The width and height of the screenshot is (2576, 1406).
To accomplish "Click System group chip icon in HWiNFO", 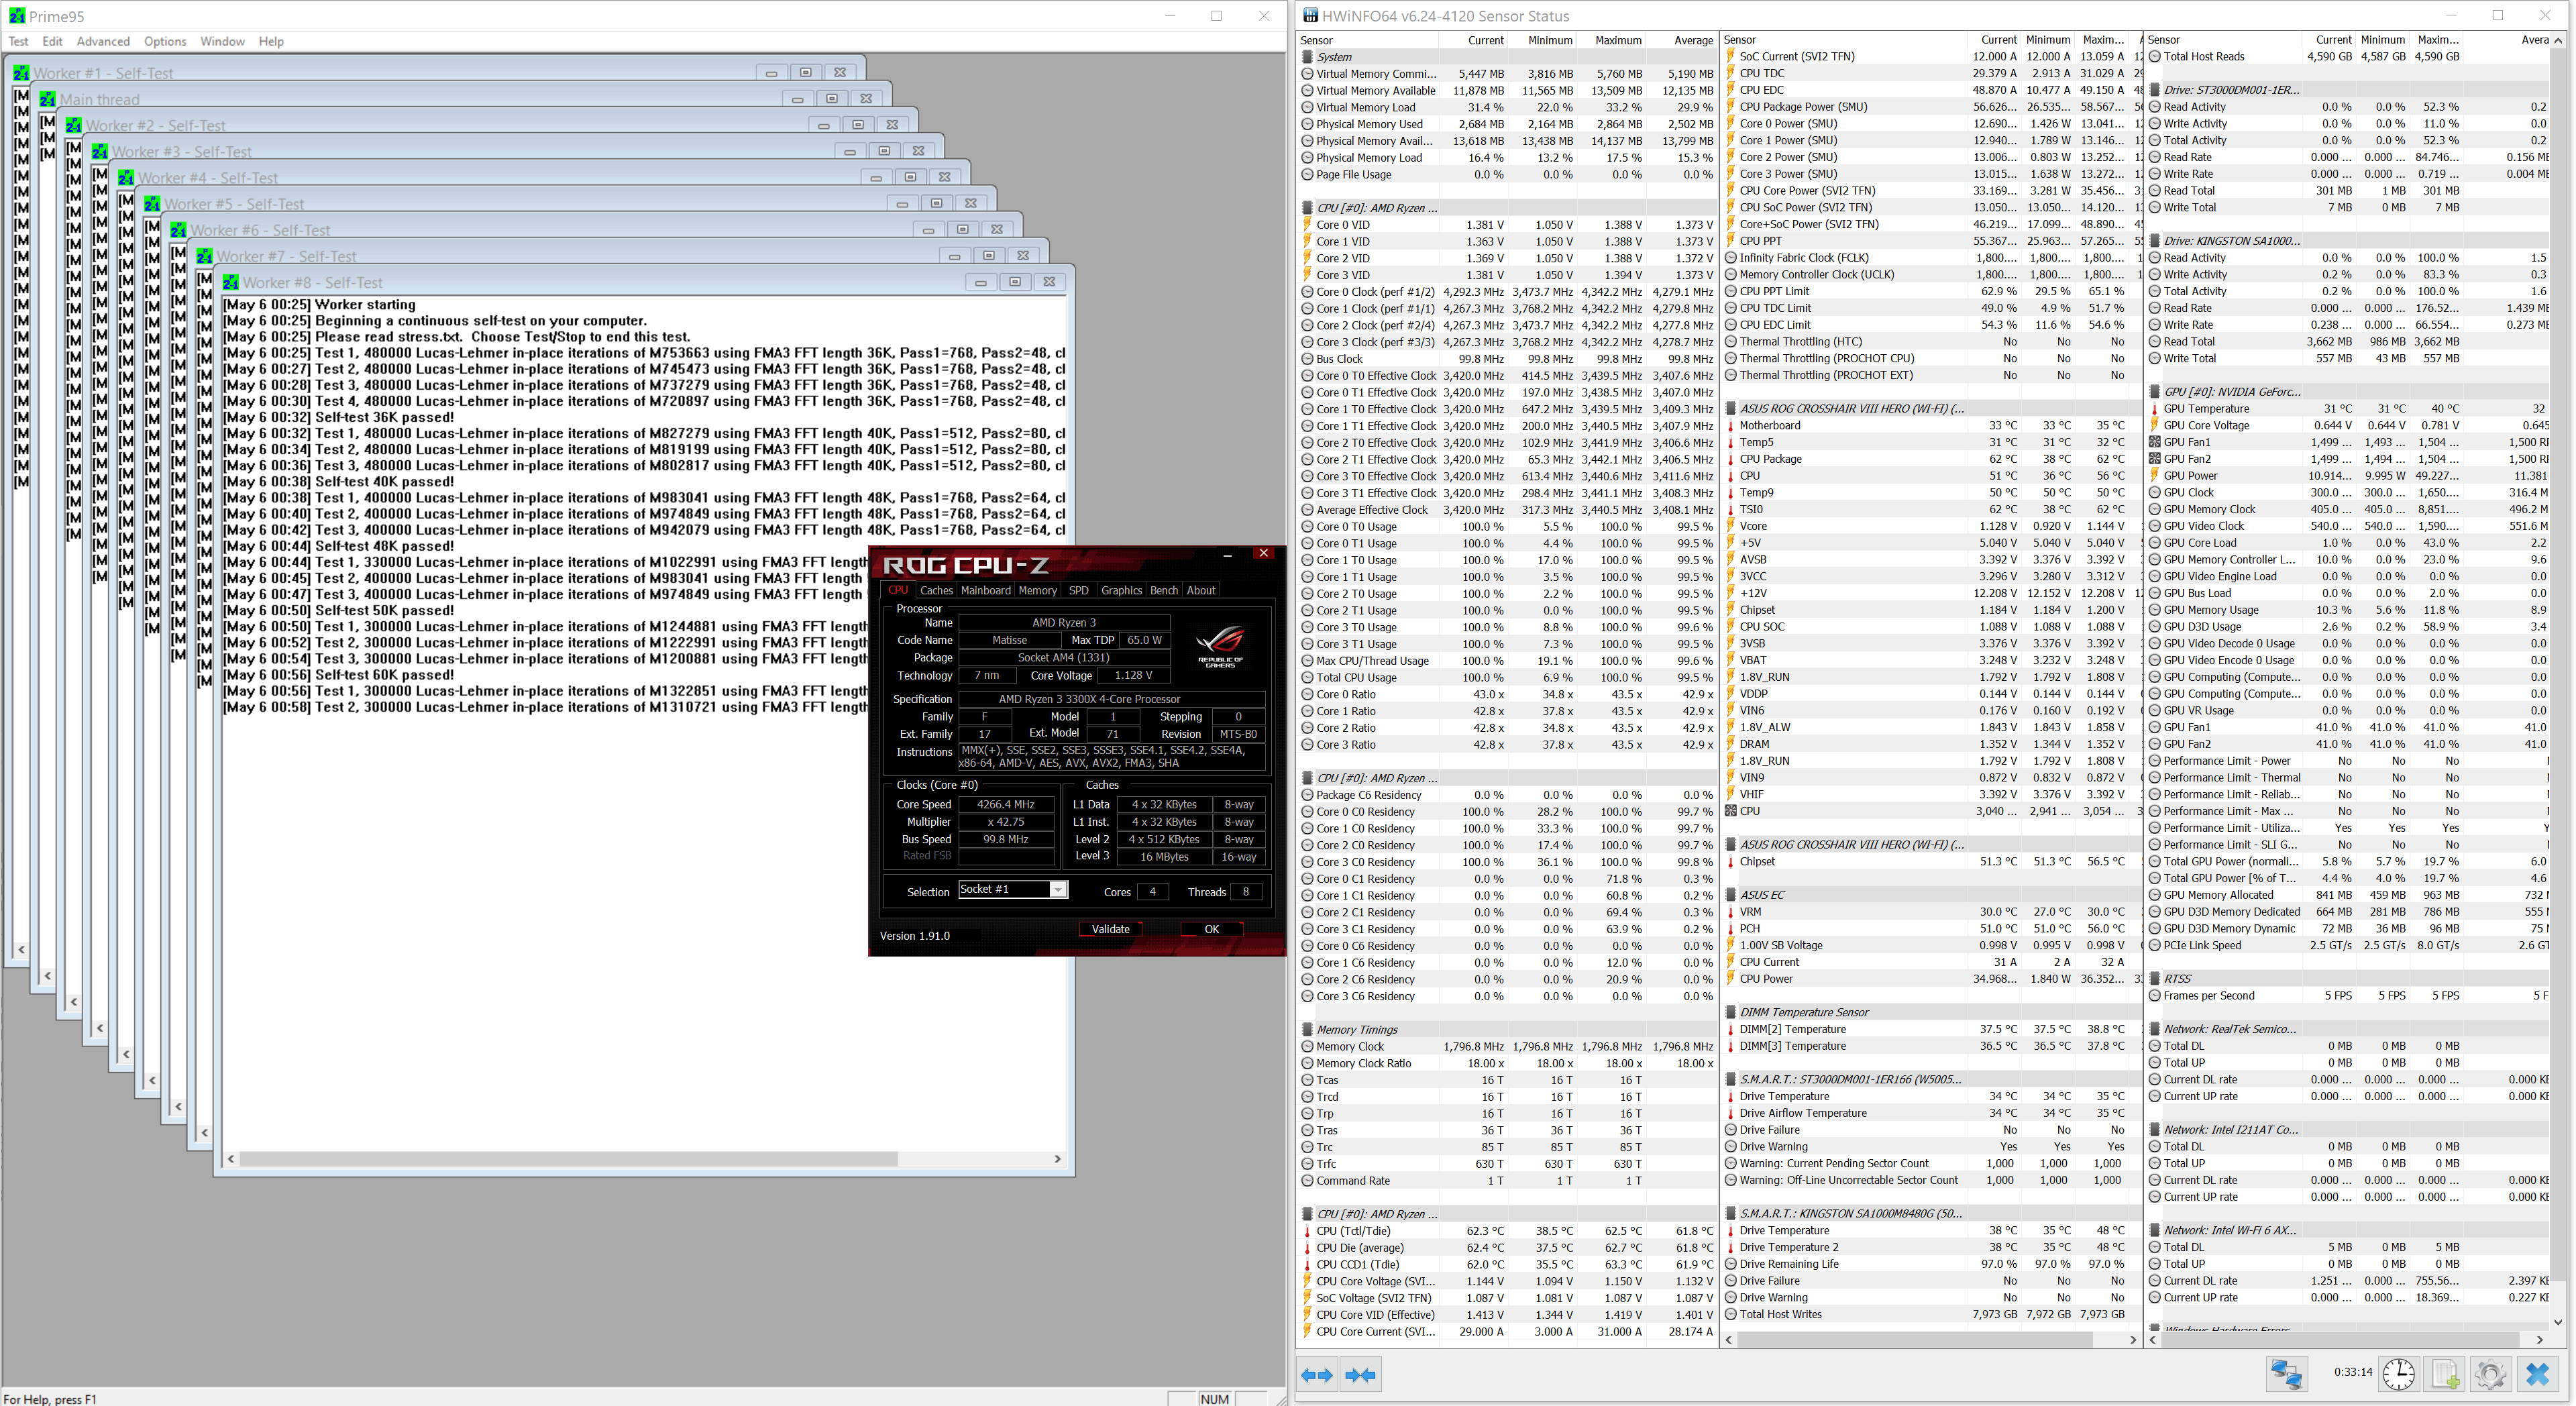I will click(x=1307, y=57).
